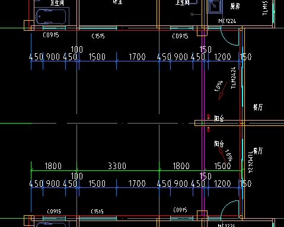Select the small gray left-pointing arrow

point(196,14)
